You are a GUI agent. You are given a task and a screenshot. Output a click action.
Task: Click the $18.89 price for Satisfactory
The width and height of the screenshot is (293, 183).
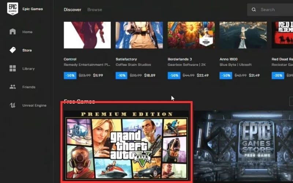click(x=149, y=75)
